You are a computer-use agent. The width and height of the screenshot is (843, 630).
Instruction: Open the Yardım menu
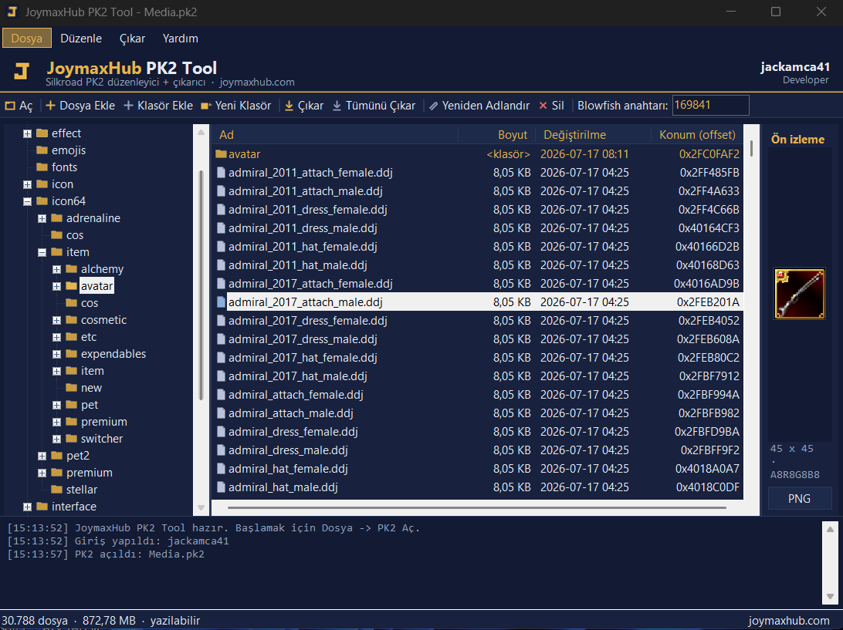180,38
